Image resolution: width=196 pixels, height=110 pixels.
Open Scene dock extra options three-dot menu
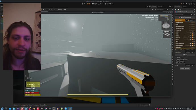click(172, 9)
